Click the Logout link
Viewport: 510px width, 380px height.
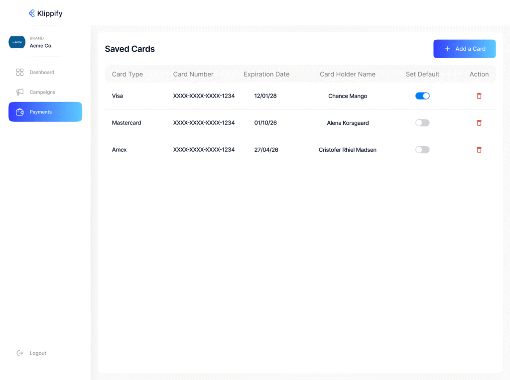click(x=38, y=353)
